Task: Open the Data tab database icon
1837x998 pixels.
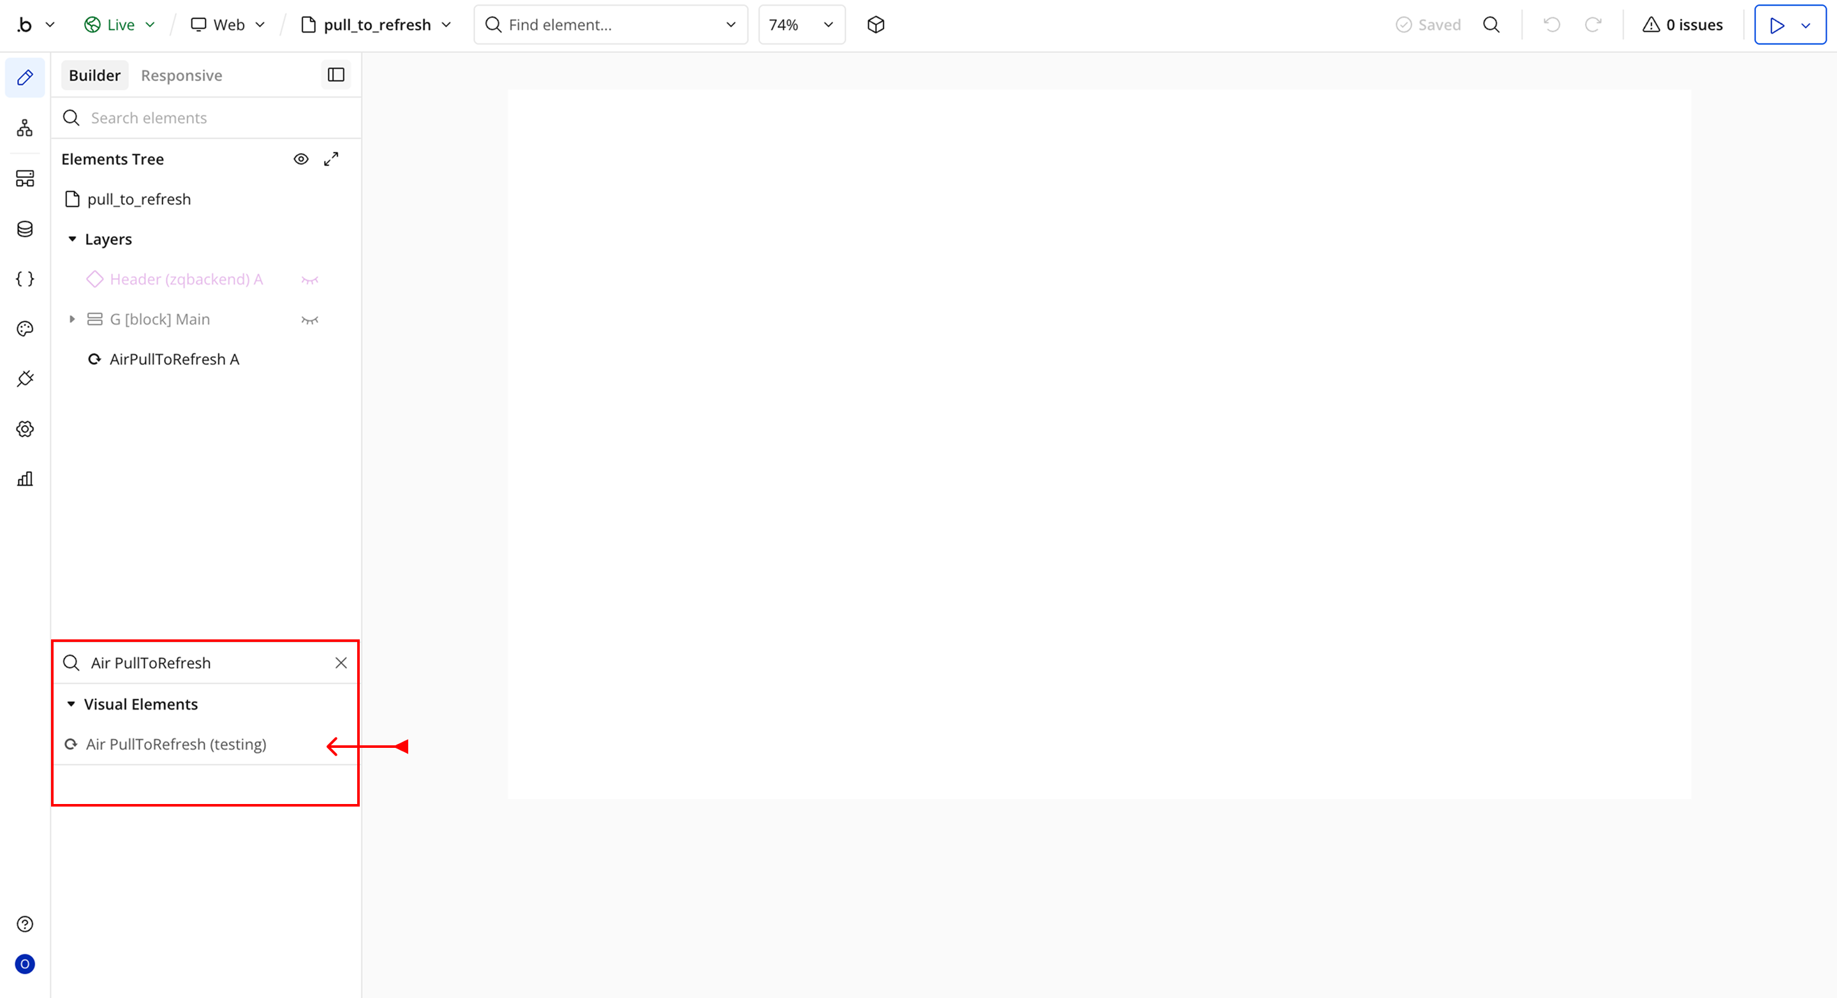Action: point(25,229)
